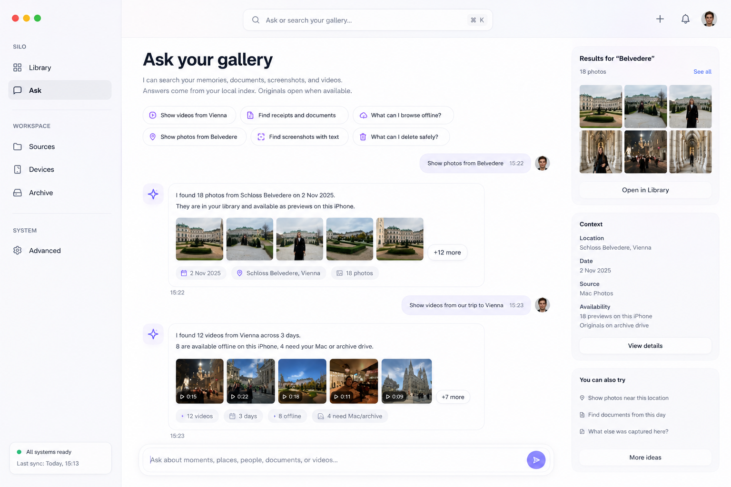Click the calendar icon in the 3 days chip
This screenshot has width=731, height=487.
232,416
